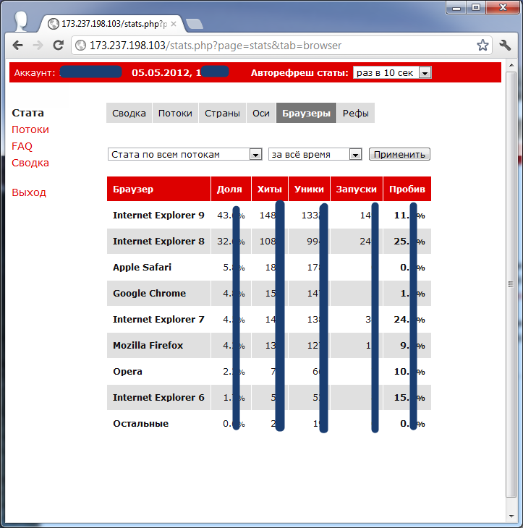Open the wrench settings menu
Image resolution: width=523 pixels, height=528 pixels.
tap(505, 45)
